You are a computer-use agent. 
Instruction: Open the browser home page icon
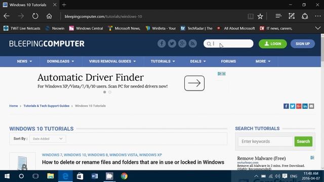pyautogui.click(x=49, y=16)
